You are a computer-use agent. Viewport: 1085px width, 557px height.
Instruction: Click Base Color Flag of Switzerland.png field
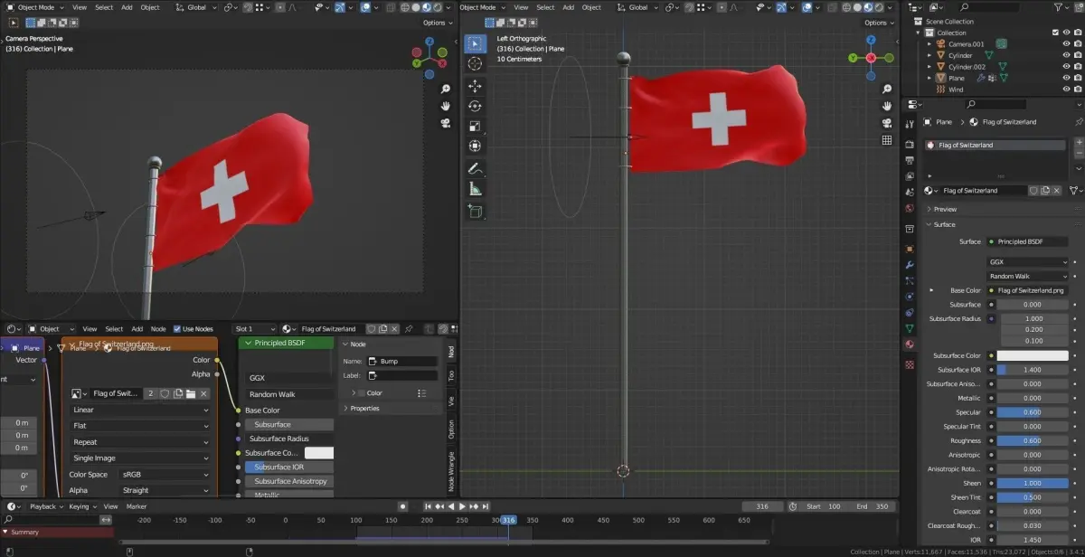(x=1028, y=290)
